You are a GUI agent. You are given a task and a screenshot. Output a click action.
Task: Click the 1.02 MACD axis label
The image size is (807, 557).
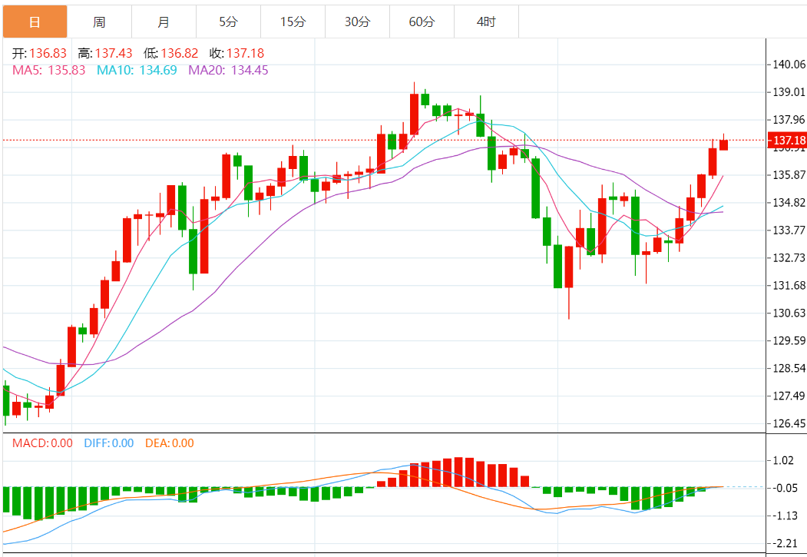[x=783, y=460]
